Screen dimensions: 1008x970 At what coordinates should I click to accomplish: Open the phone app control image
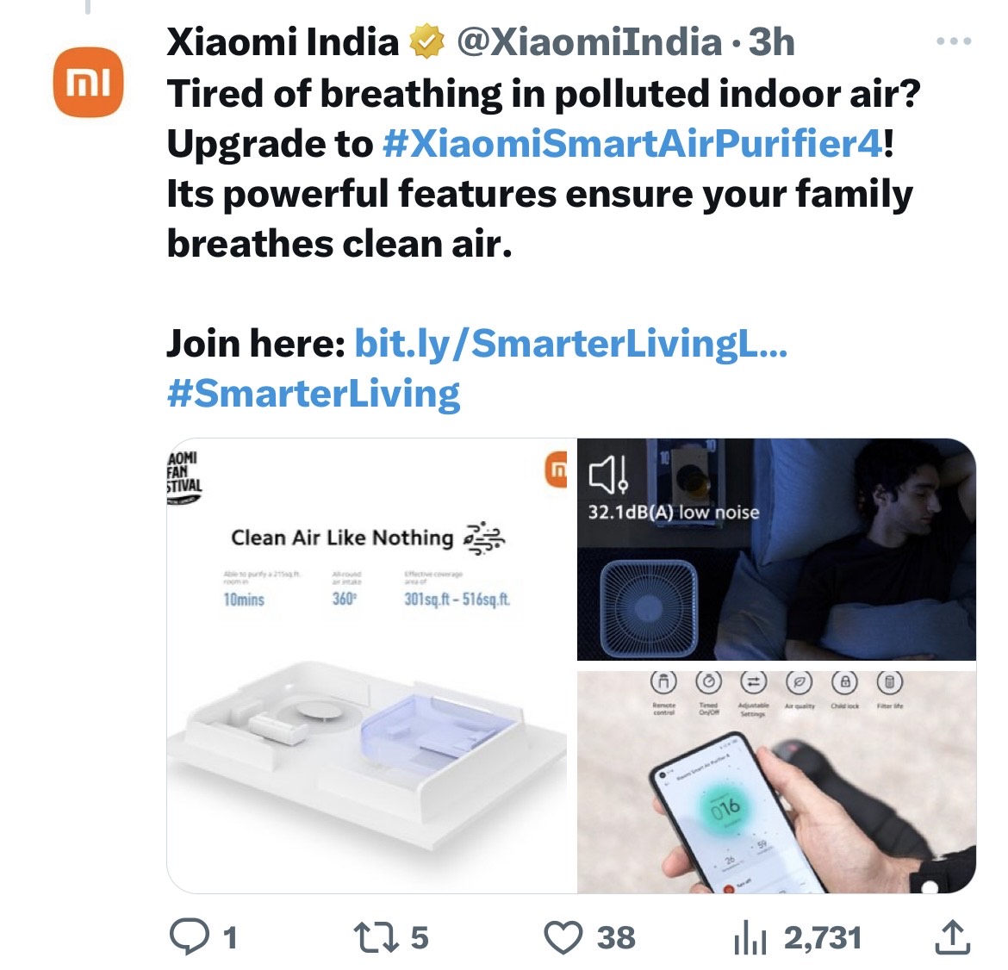pos(776,781)
